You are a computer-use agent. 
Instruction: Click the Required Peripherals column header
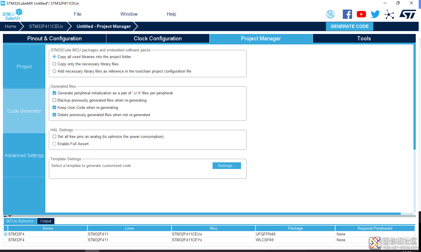[375, 228]
